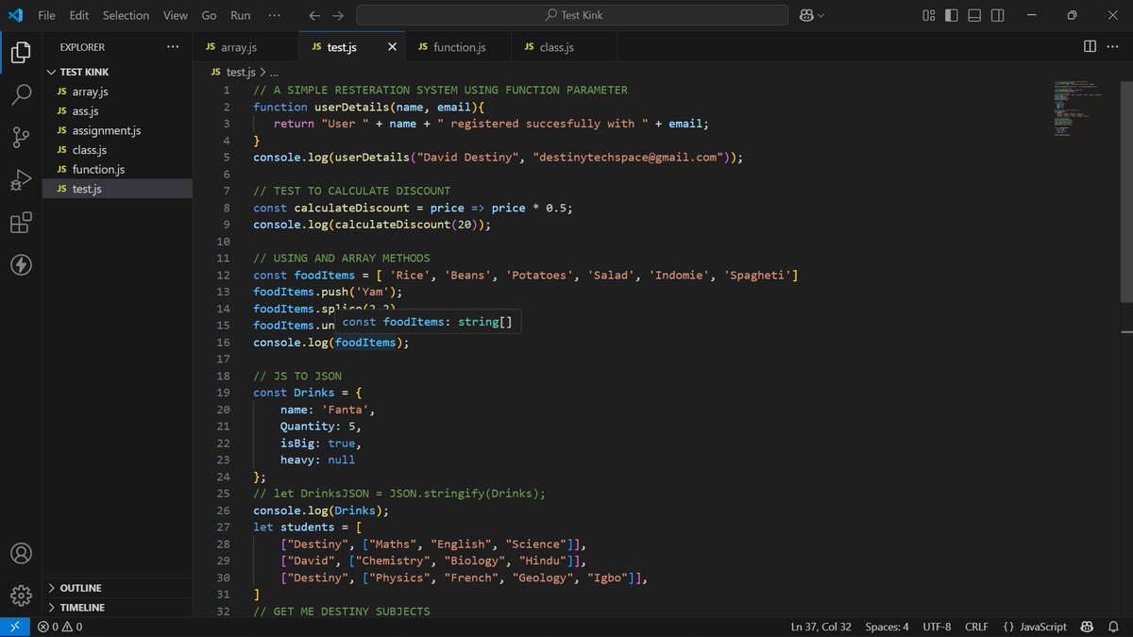Click the userDetails function name on line 2
This screenshot has width=1133, height=637.
click(351, 107)
